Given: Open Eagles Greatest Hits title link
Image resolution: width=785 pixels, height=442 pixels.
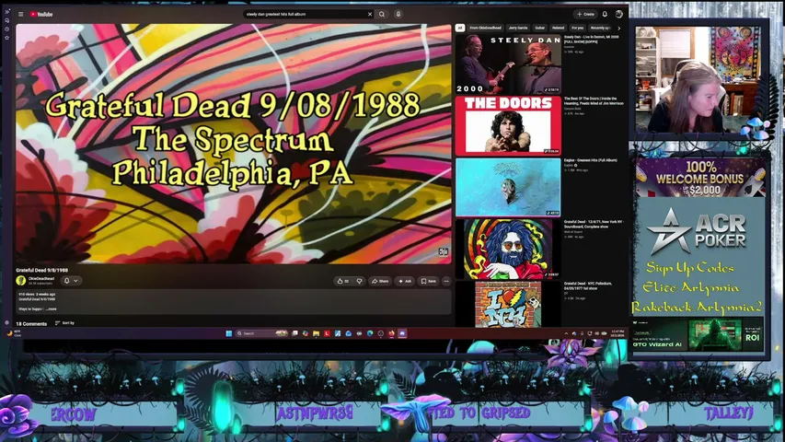Looking at the screenshot, I should pos(590,160).
